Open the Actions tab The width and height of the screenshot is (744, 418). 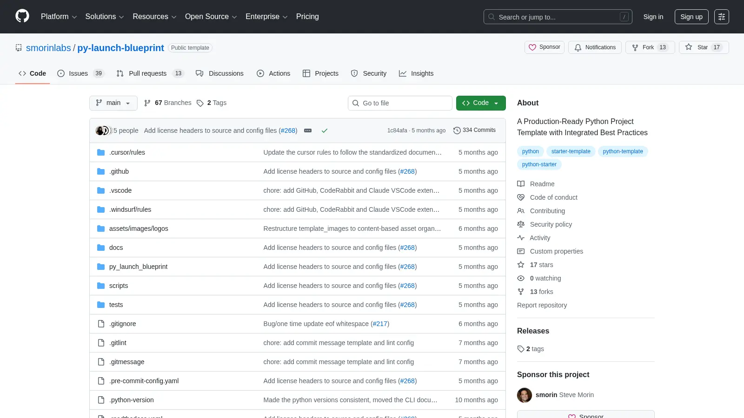coord(273,73)
